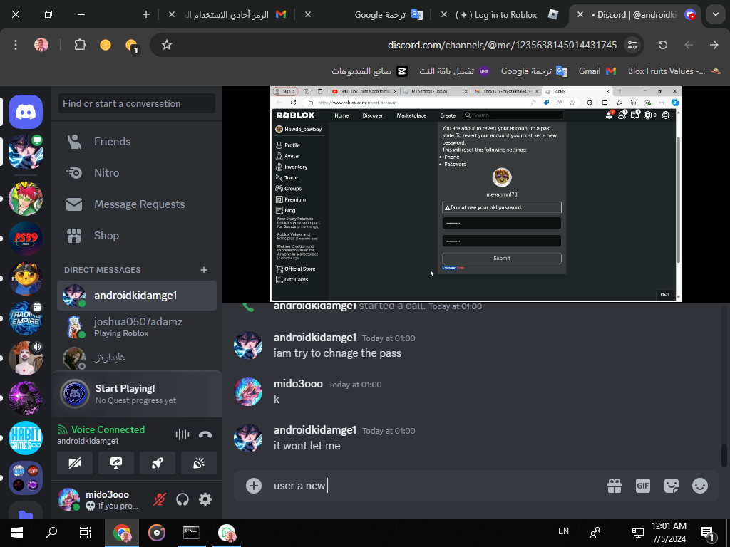Viewport: 730px width, 547px height.
Task: Click the message input field
Action: (433, 486)
